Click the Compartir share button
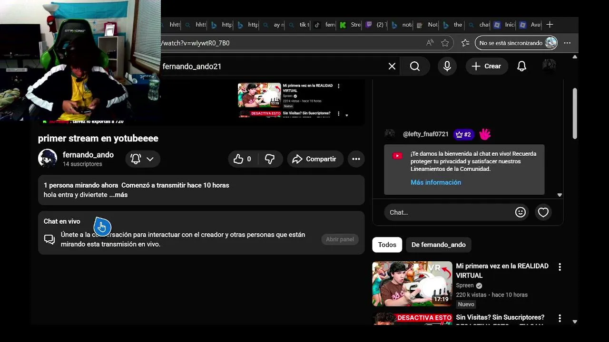 point(314,159)
